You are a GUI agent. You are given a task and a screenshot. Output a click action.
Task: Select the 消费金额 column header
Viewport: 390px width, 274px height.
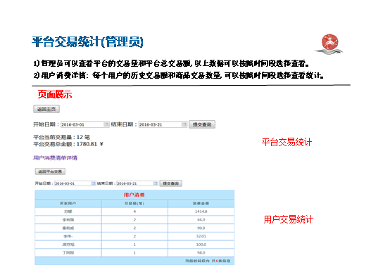[201, 203]
